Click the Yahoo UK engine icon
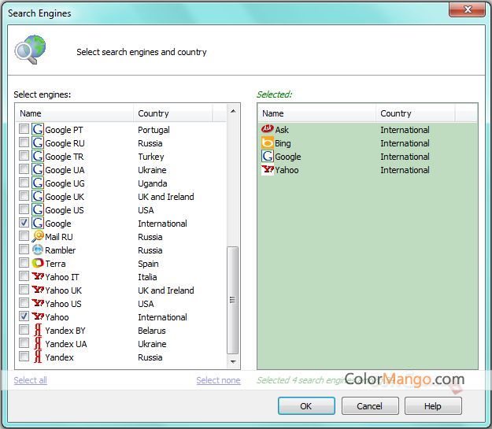Screen dimensions: 492x429 click(x=37, y=290)
